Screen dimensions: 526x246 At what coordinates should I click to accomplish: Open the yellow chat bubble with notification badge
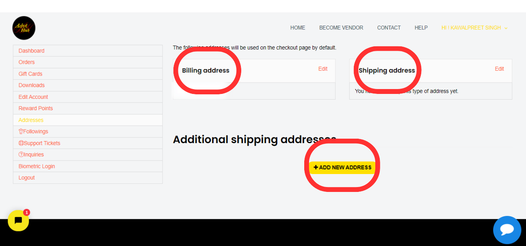pyautogui.click(x=18, y=220)
